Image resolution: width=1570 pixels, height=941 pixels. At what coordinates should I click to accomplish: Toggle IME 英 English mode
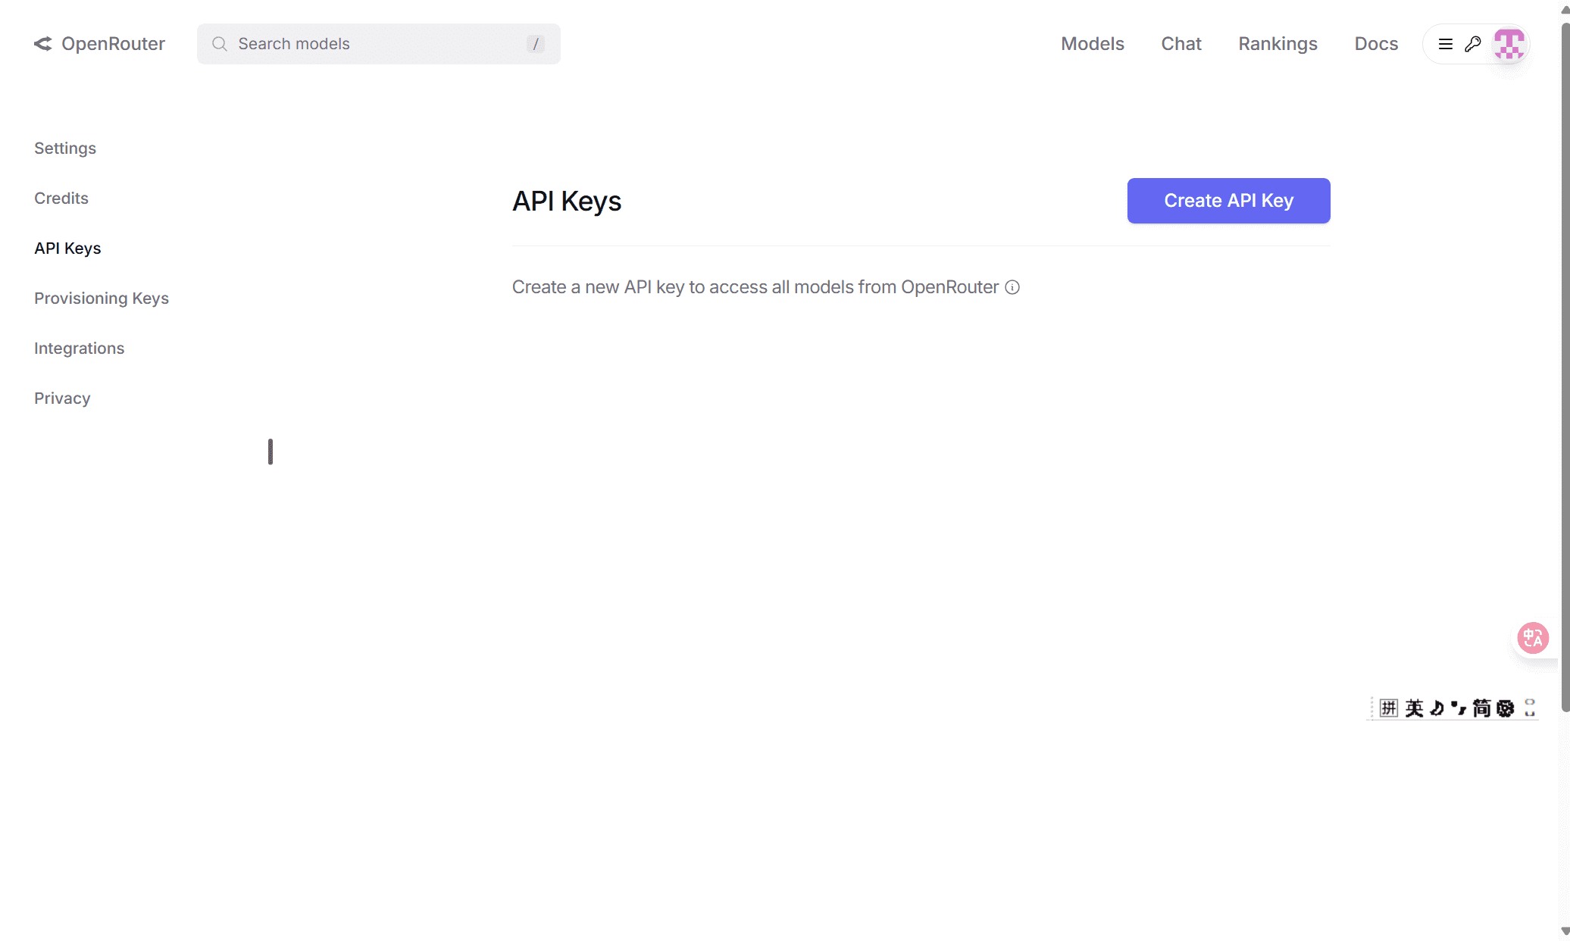tap(1414, 708)
